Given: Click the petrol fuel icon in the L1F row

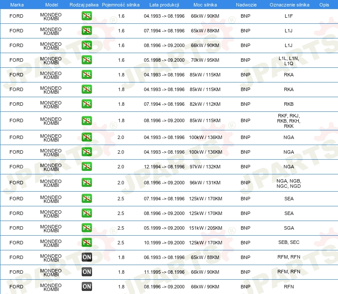Looking at the screenshot, I should 86,16.
